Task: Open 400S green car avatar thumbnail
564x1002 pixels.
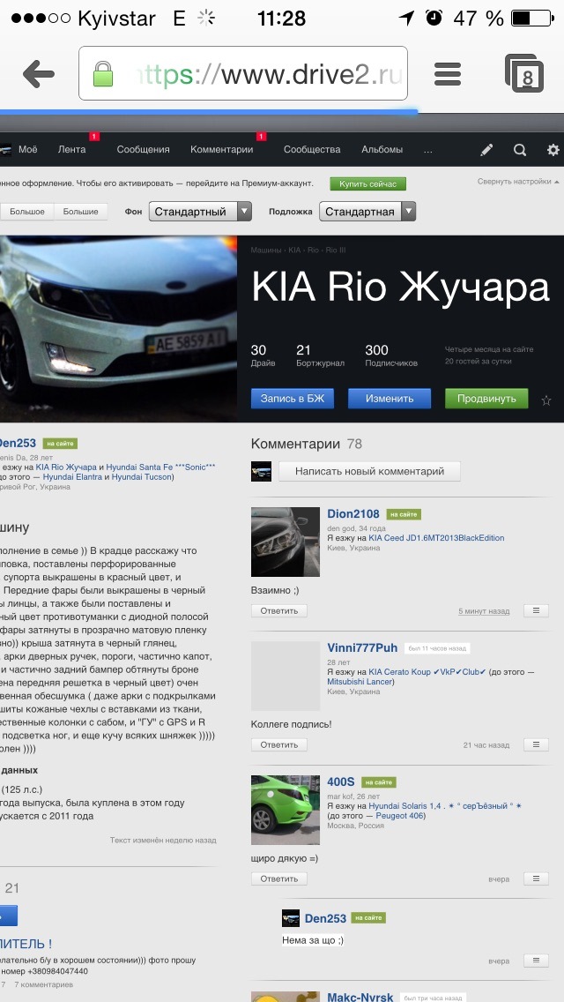Action: 286,811
